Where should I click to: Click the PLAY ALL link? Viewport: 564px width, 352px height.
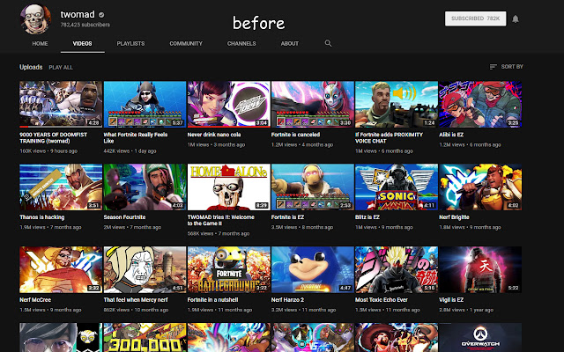pyautogui.click(x=61, y=68)
